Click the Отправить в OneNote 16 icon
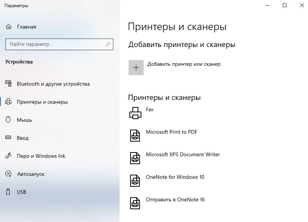This screenshot has height=222, width=308. [x=135, y=203]
